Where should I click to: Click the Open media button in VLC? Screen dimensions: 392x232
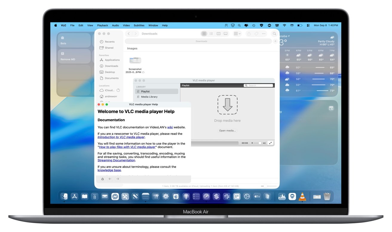click(x=227, y=130)
